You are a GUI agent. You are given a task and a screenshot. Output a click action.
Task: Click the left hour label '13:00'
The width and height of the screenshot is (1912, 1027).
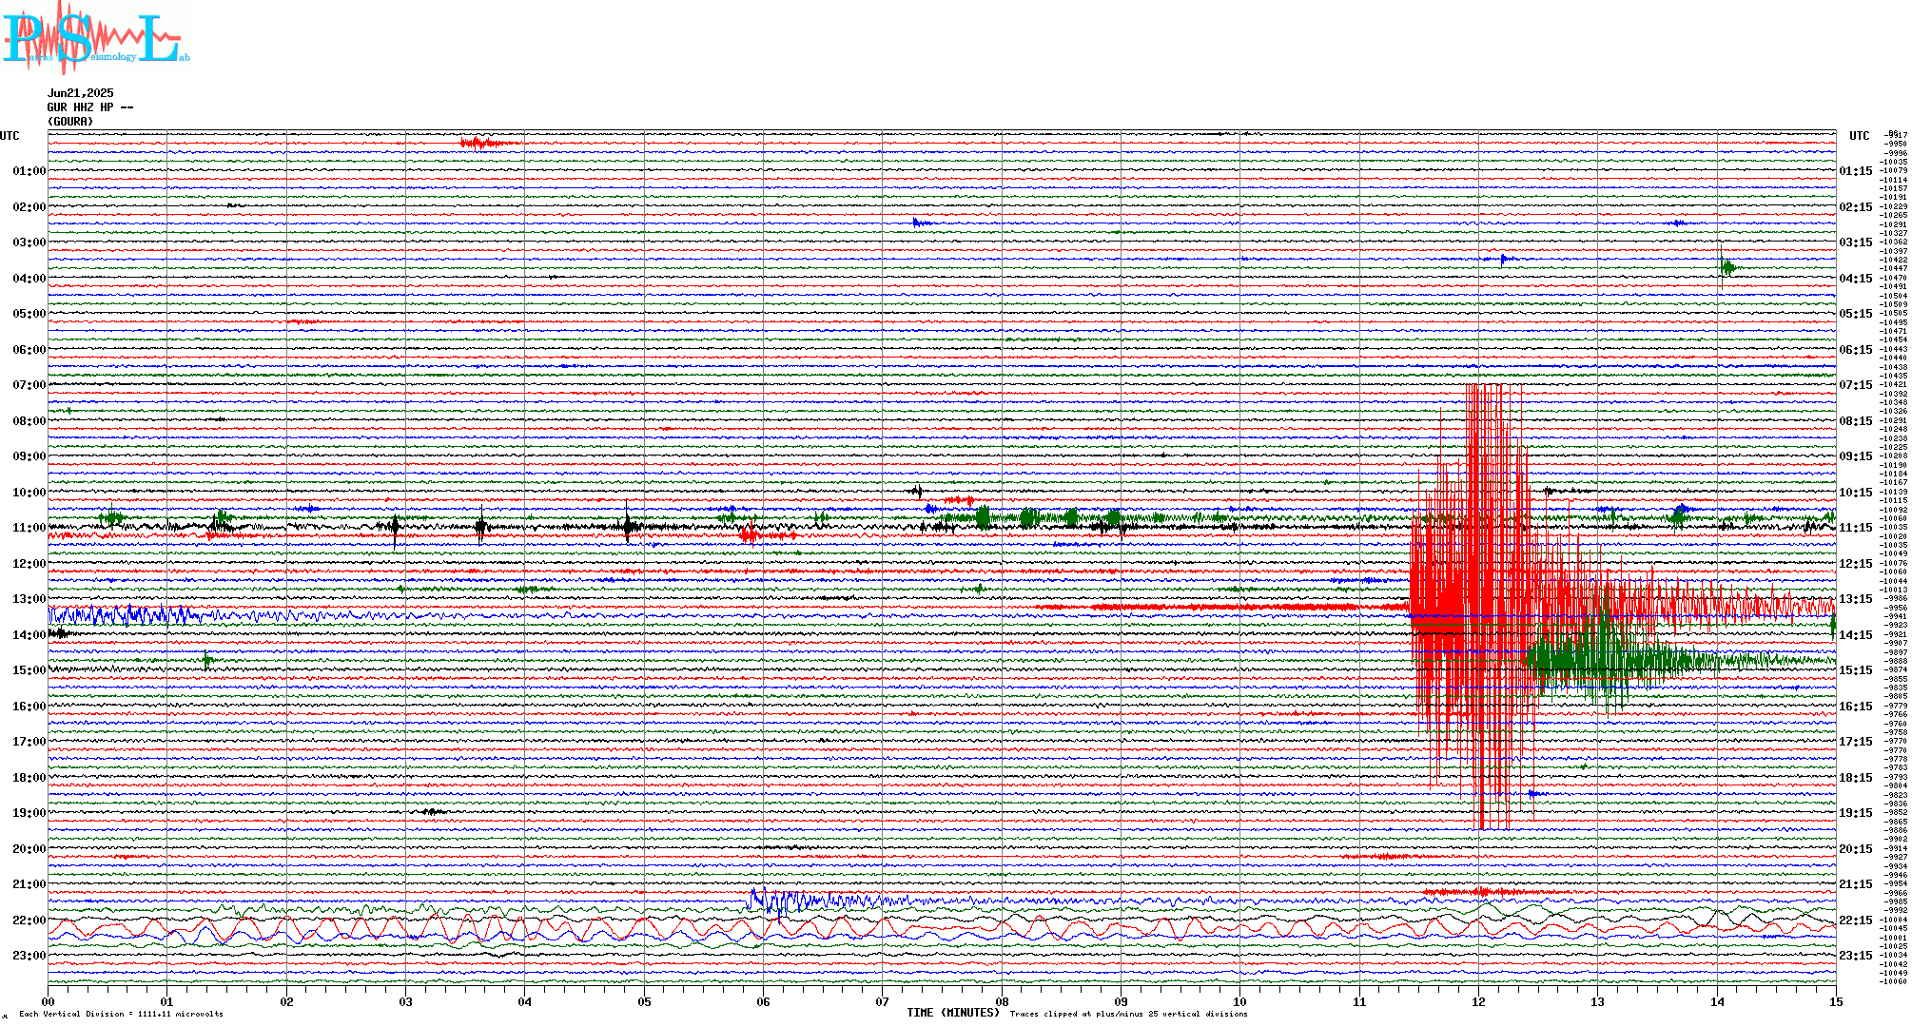tap(29, 599)
